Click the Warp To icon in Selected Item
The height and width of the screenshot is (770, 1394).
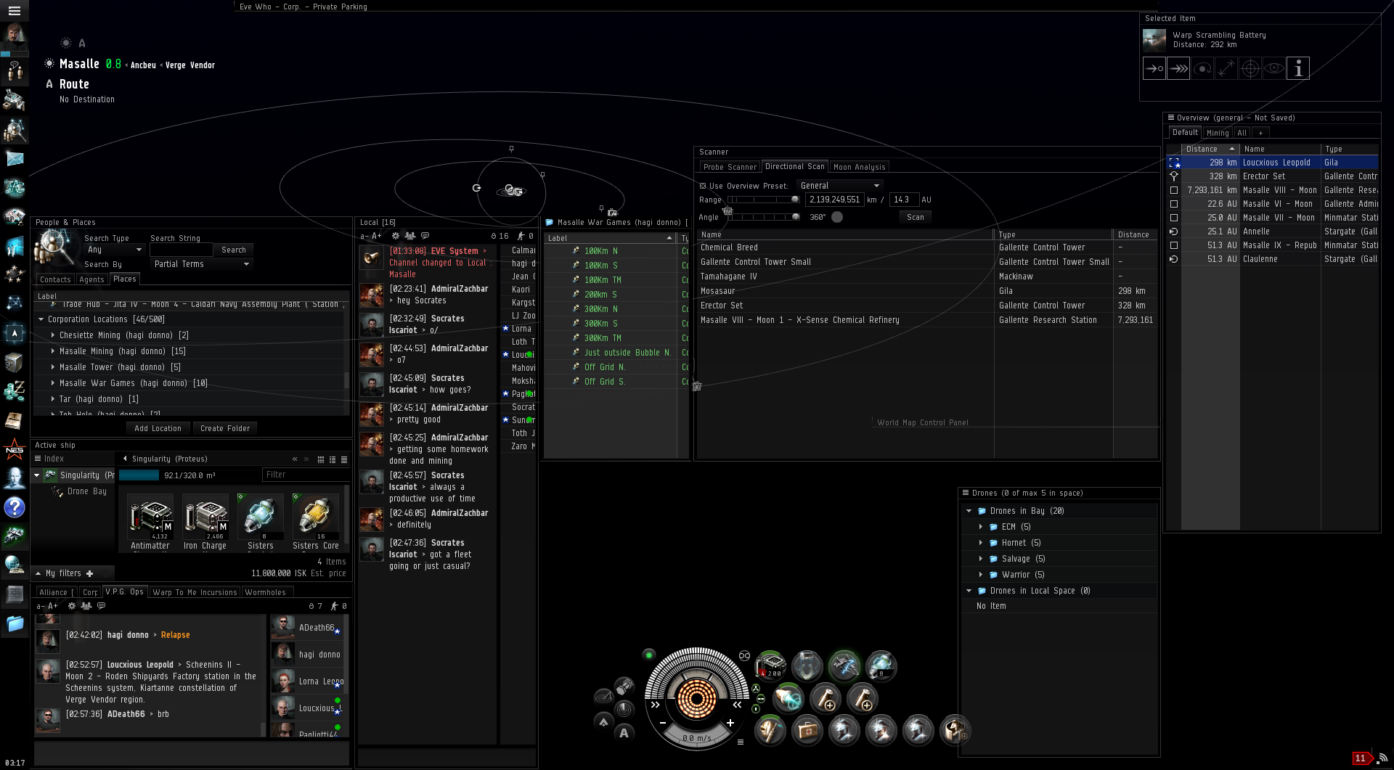point(1178,68)
